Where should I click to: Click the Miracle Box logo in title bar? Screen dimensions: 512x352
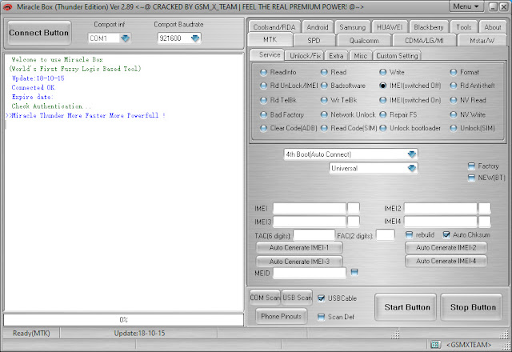tap(7, 6)
